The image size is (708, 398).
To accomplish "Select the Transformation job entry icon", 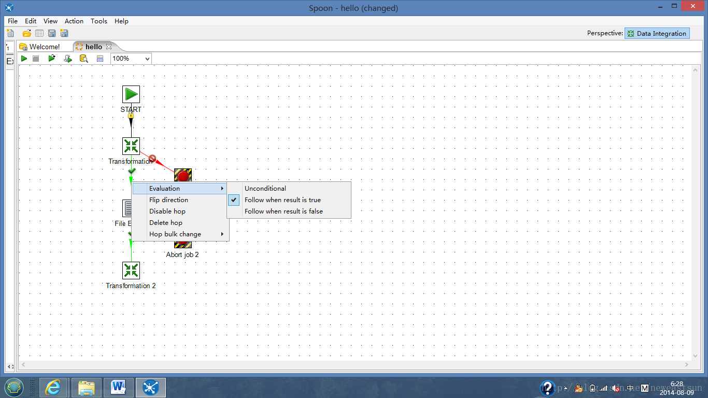I will [x=131, y=146].
